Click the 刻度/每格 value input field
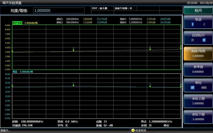 [x=59, y=11]
